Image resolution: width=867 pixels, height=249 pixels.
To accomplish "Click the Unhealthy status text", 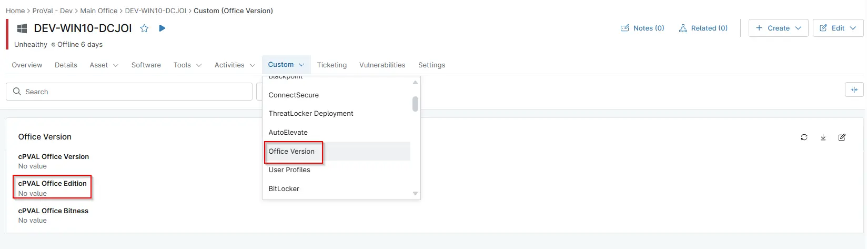I will (31, 45).
